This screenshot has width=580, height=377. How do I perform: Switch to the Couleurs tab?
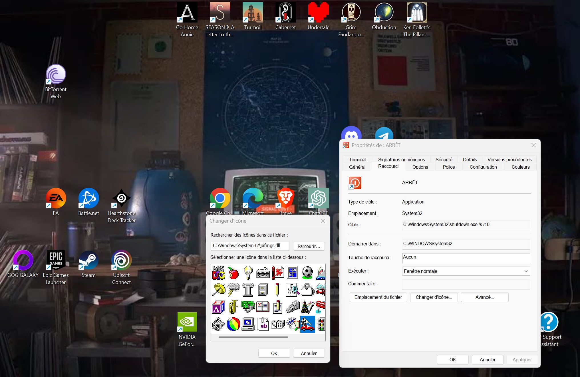tap(520, 167)
